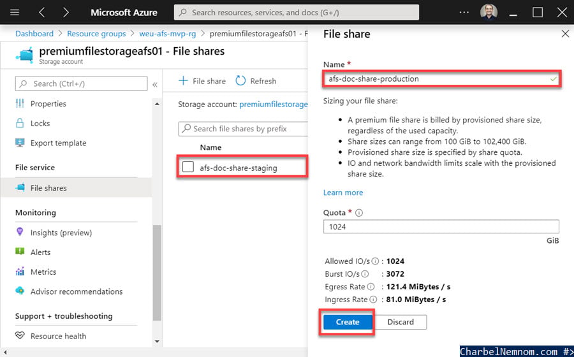
Task: Click the Export template icon
Action: pyautogui.click(x=20, y=142)
